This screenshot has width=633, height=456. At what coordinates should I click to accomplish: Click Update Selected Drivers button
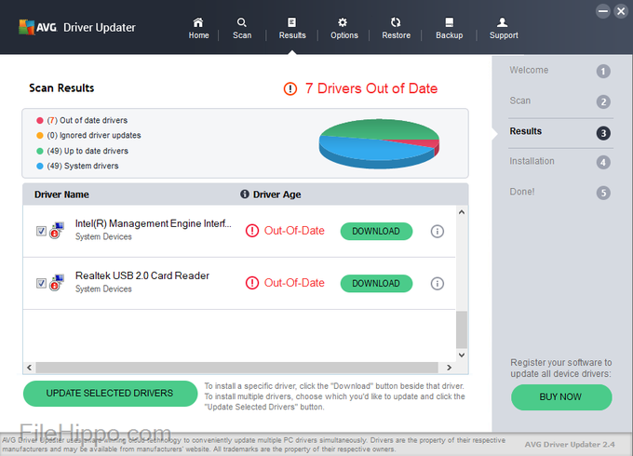(110, 393)
